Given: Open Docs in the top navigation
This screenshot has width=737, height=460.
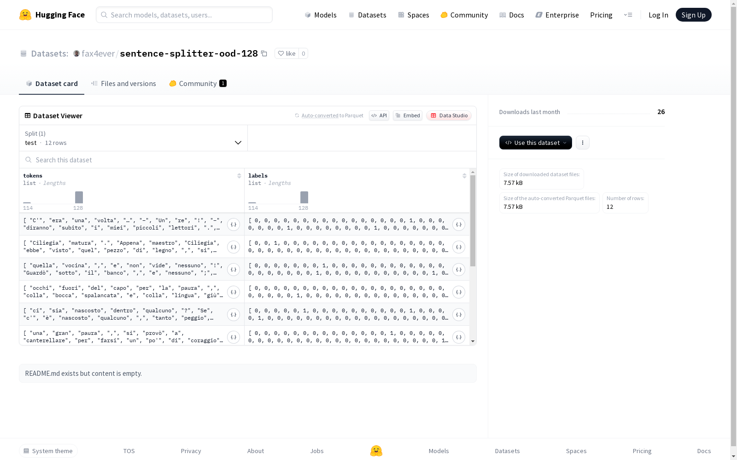Looking at the screenshot, I should pos(512,15).
